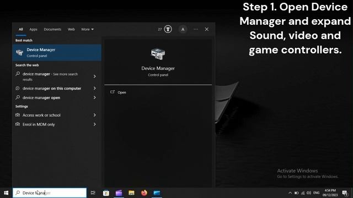Click the search magnifier icon in taskbar box
Screen dimensions: 353x198
[x=18, y=193]
